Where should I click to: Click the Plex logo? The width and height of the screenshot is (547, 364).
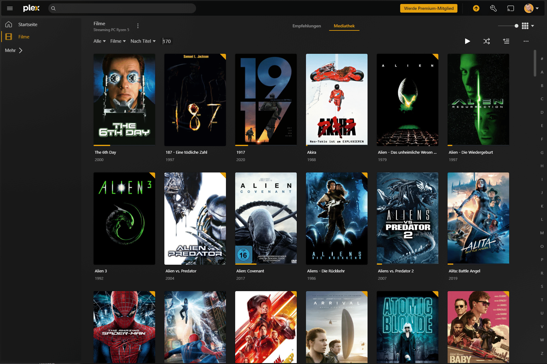tap(31, 8)
